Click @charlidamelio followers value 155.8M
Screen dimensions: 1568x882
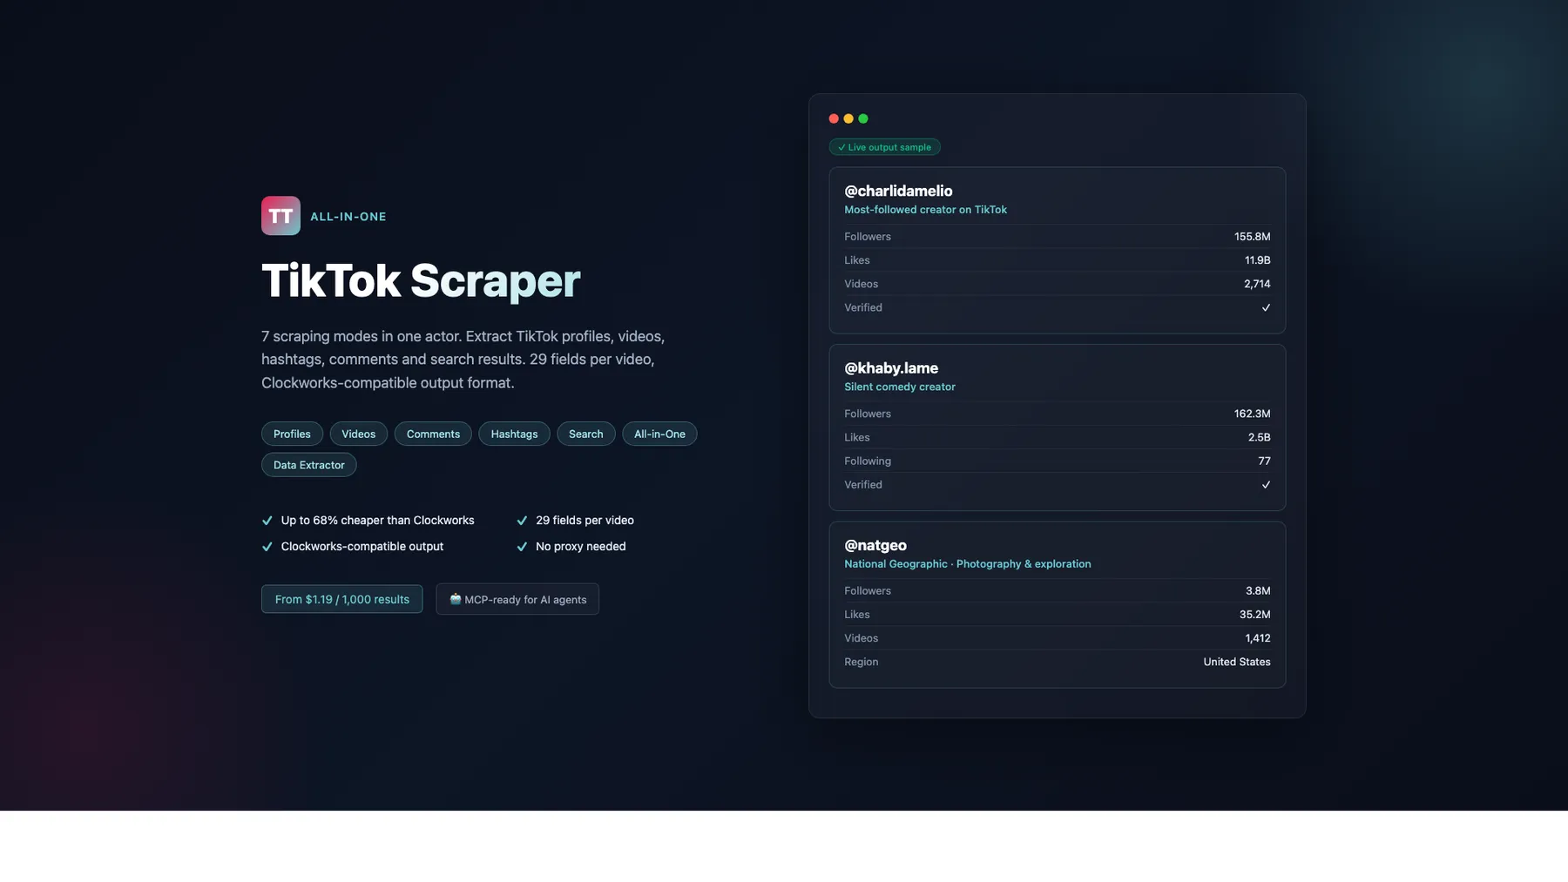[1252, 237]
